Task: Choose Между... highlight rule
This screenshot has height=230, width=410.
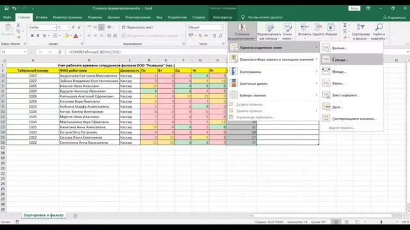Action: click(x=352, y=72)
